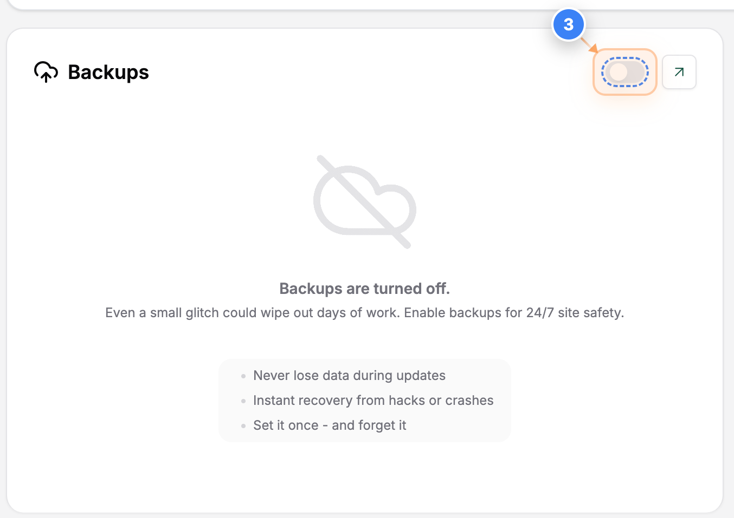Click the numbered step 3 badge
This screenshot has height=518, width=734.
(569, 24)
